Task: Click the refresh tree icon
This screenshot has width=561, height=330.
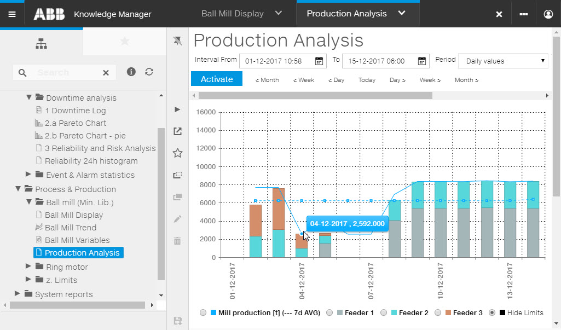Action: (x=149, y=72)
